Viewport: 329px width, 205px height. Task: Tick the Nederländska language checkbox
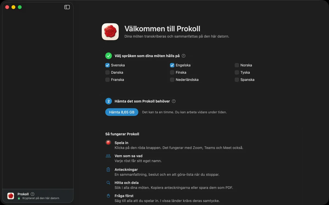(172, 80)
